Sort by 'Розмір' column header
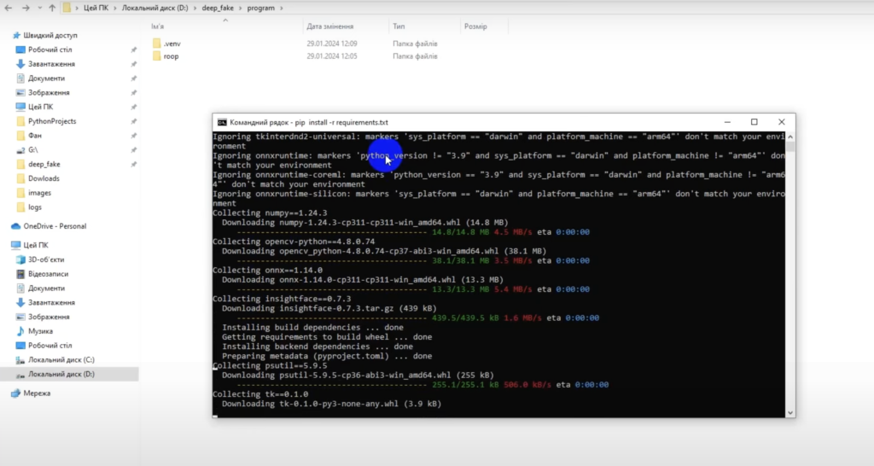The width and height of the screenshot is (874, 466). [x=475, y=26]
